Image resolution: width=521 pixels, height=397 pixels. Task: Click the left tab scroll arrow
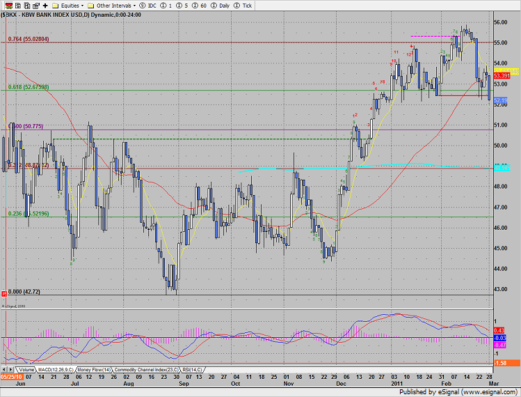[x=4, y=369]
